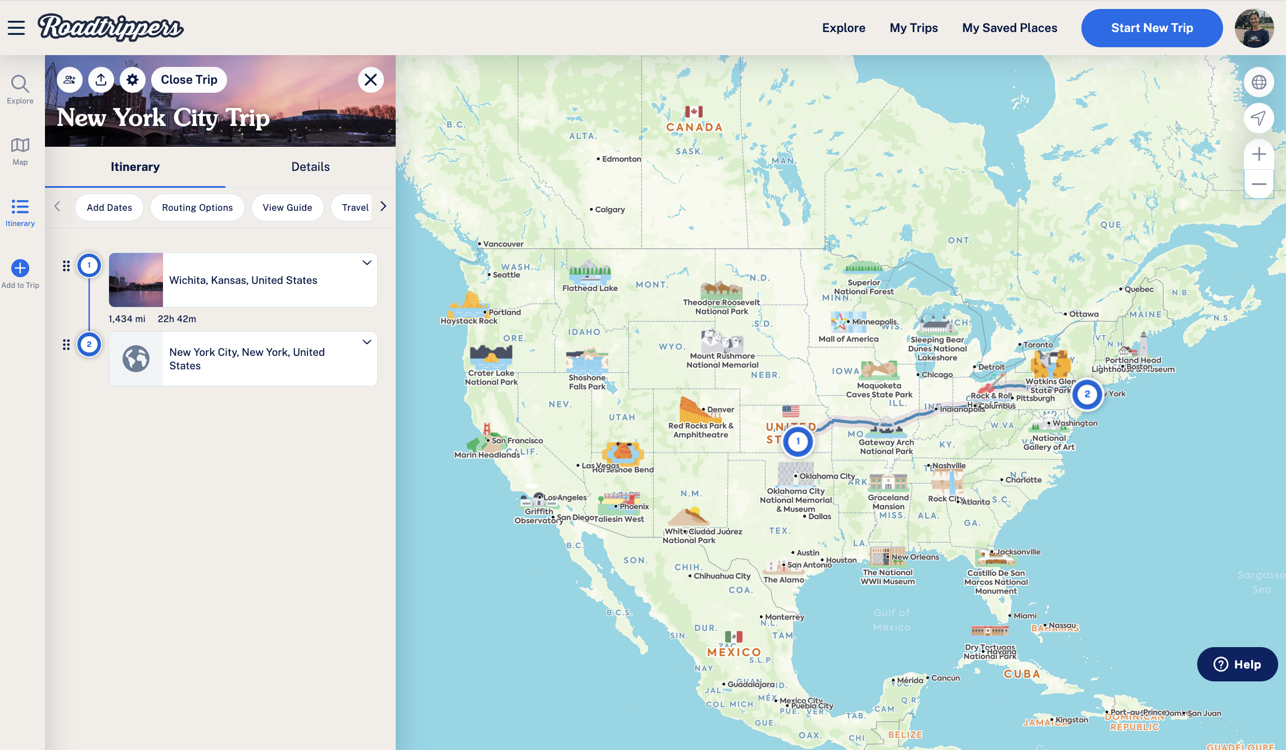Click the Flathead Lake map icon
1286x750 pixels.
coord(590,271)
